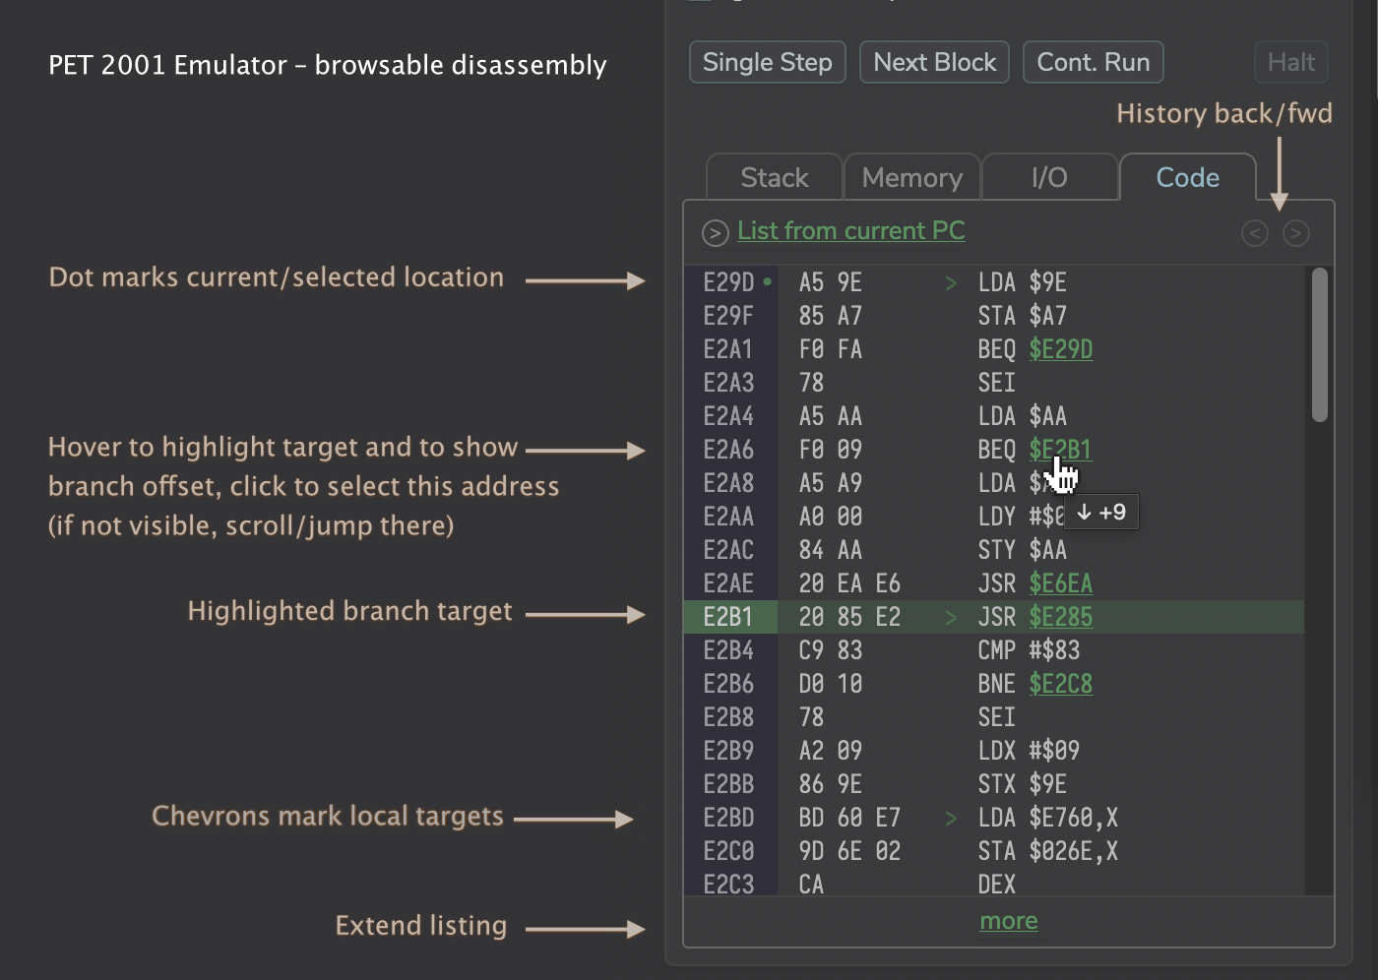This screenshot has height=980, width=1378.
Task: Select address E2A1 in listing
Action: pyautogui.click(x=728, y=349)
